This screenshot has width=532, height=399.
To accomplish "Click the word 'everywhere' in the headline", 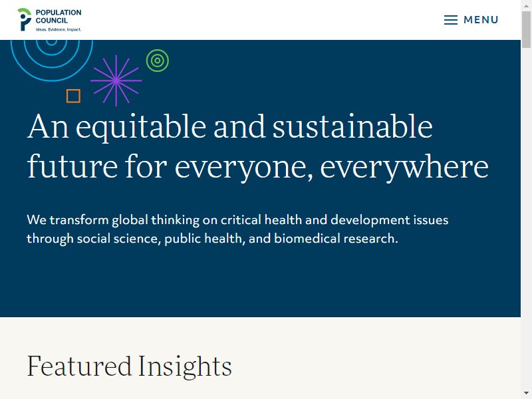I will pos(404,167).
